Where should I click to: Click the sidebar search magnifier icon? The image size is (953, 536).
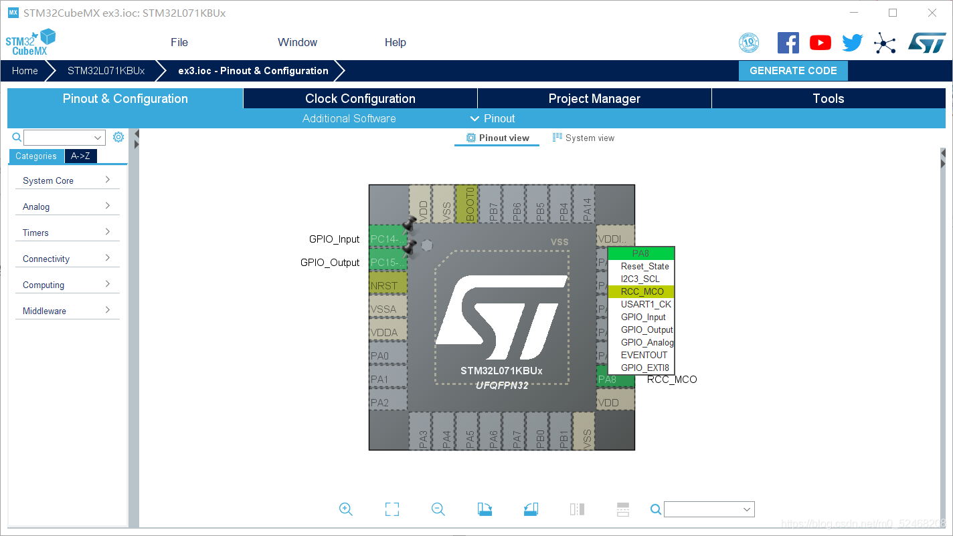[17, 137]
